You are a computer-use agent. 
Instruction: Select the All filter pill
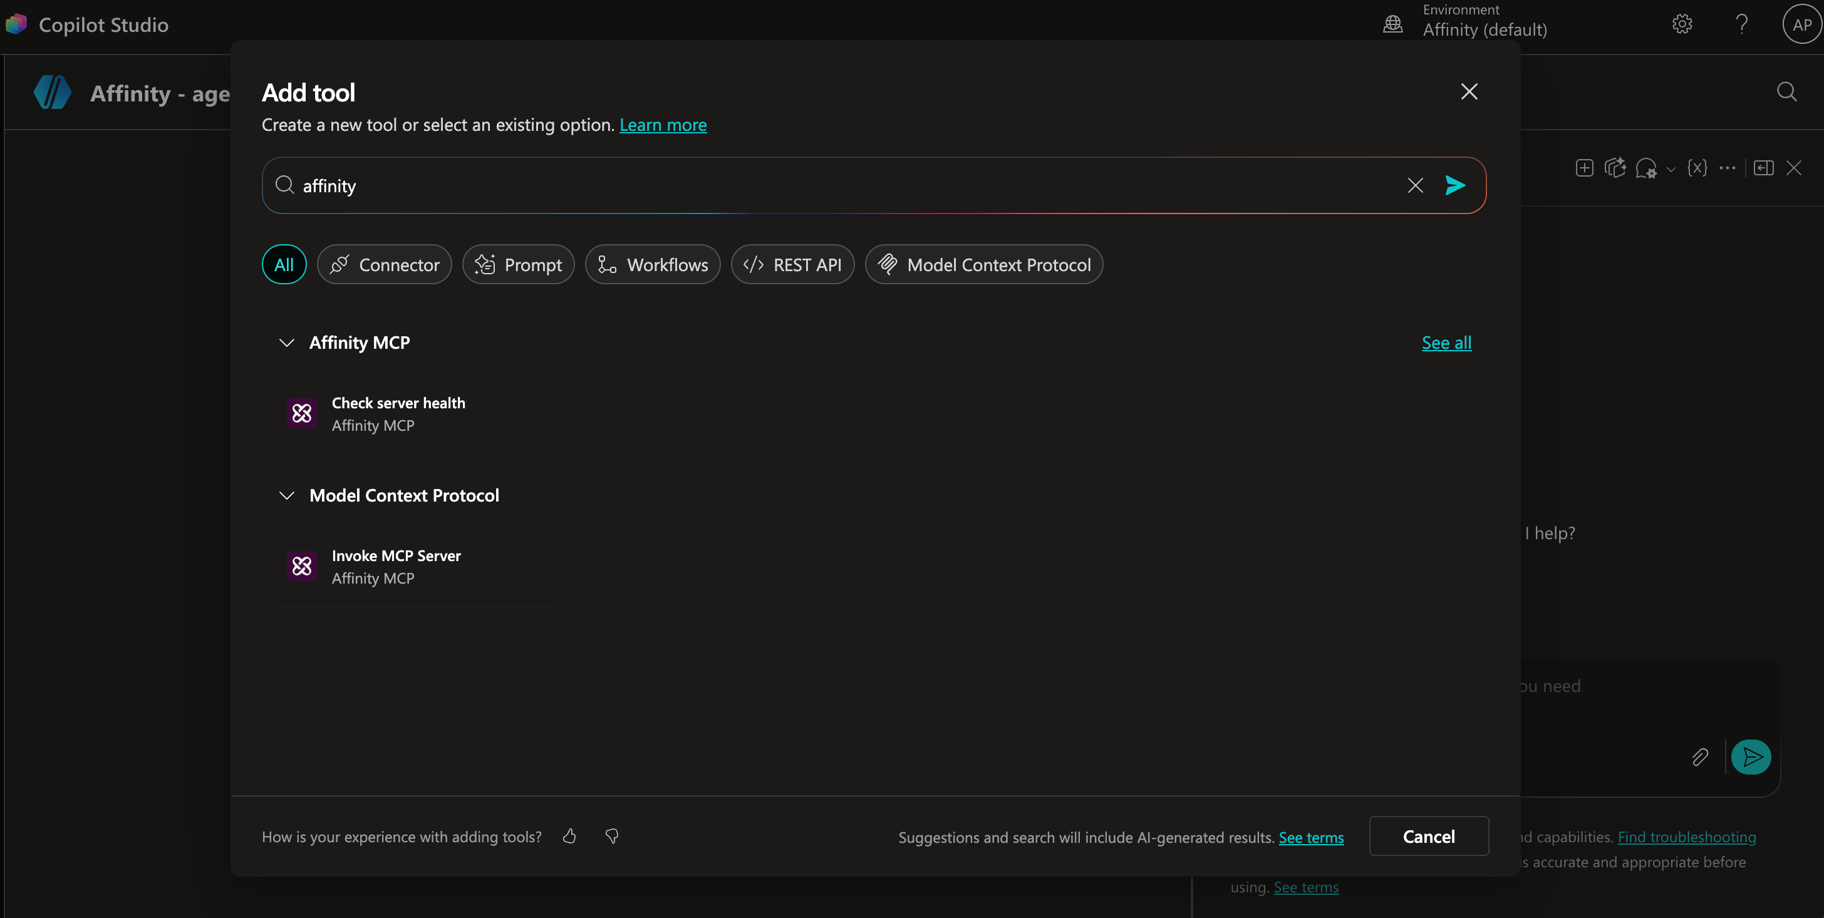(284, 265)
